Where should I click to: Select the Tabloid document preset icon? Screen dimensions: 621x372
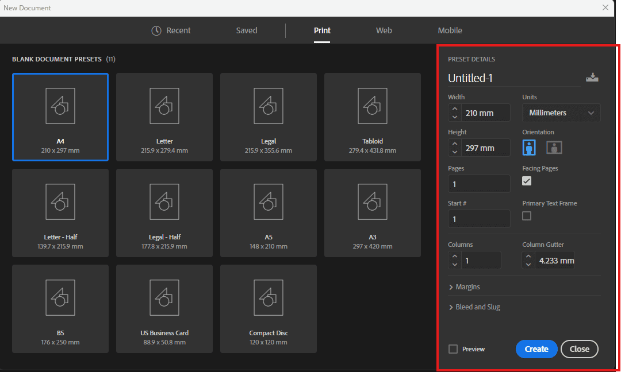tap(372, 106)
